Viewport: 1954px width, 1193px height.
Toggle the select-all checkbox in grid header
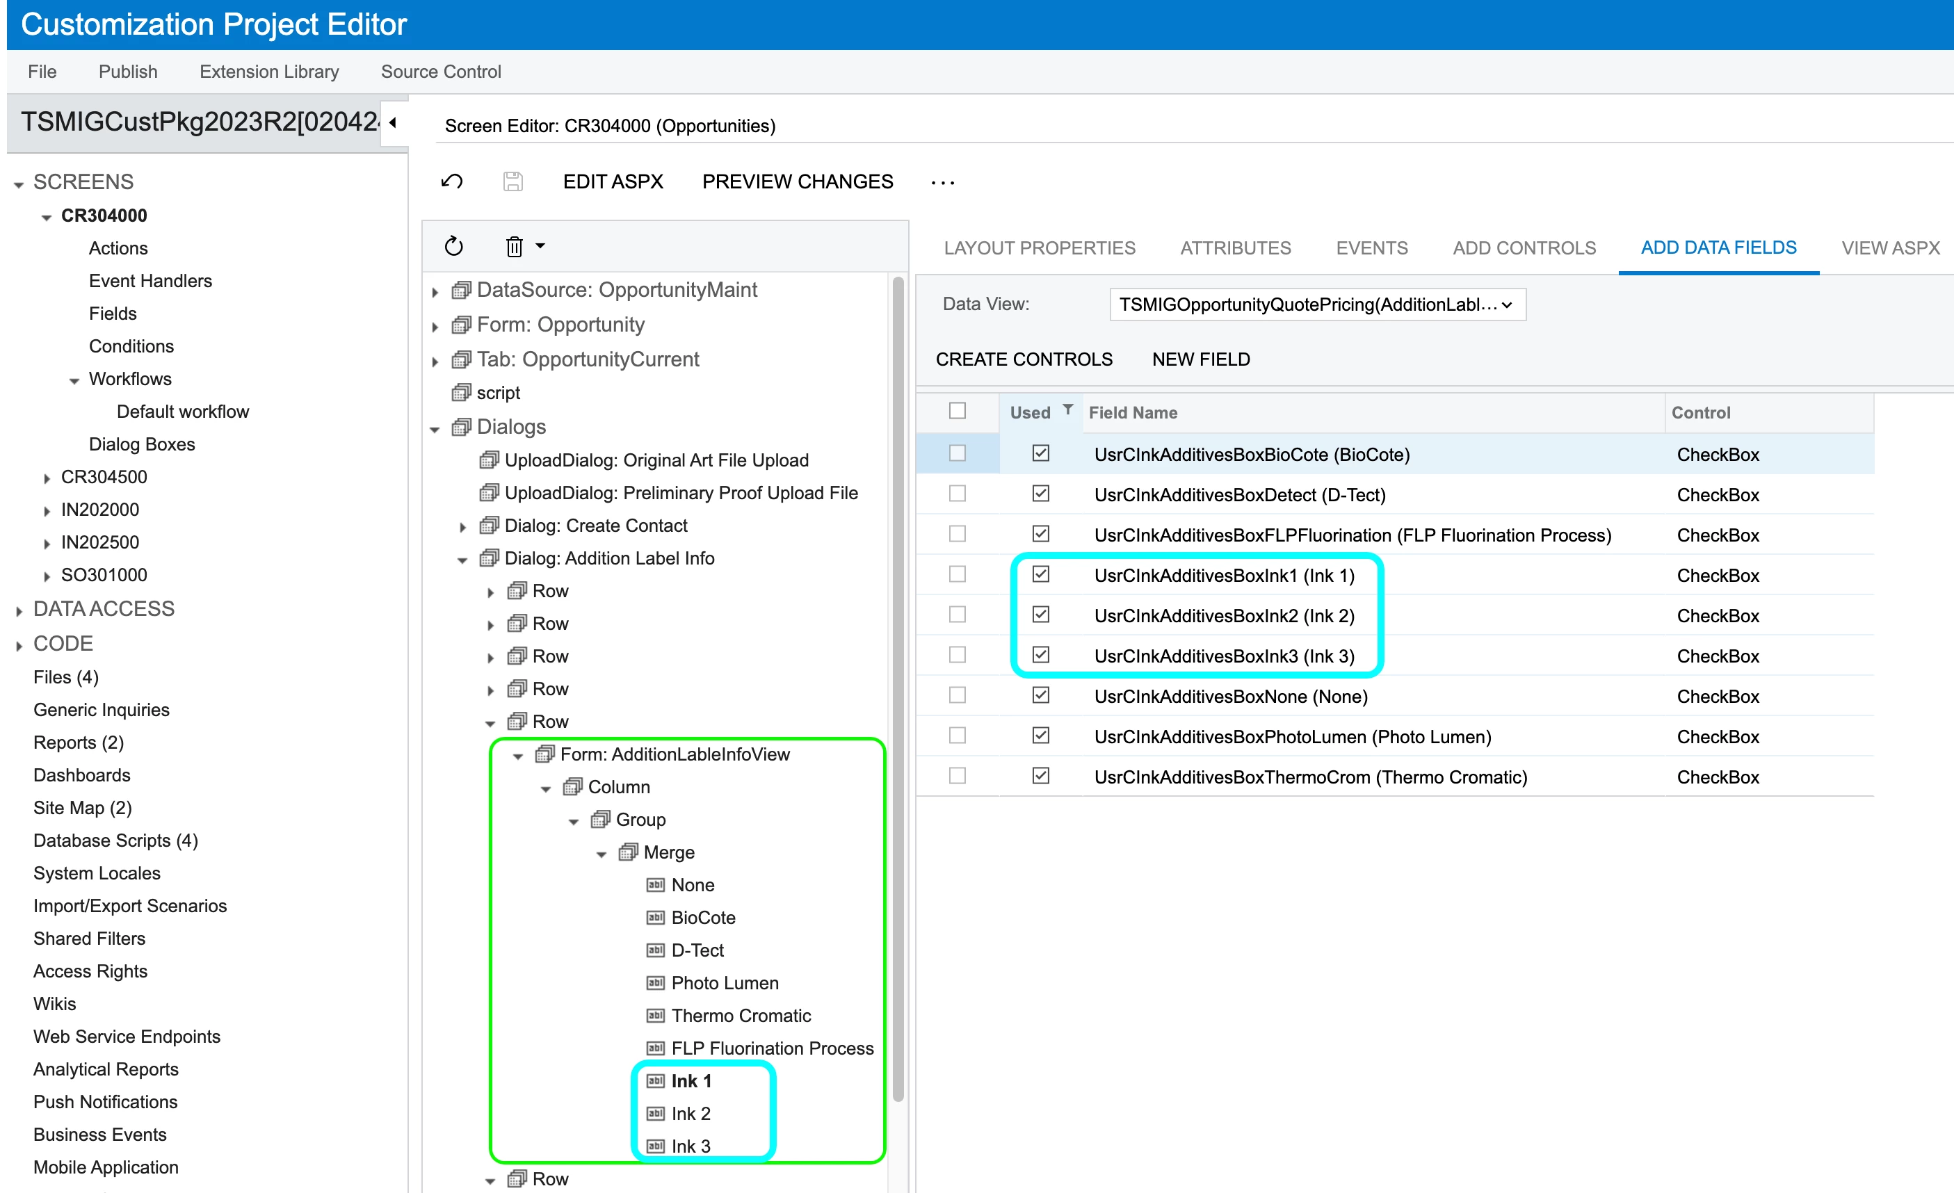[x=957, y=411]
